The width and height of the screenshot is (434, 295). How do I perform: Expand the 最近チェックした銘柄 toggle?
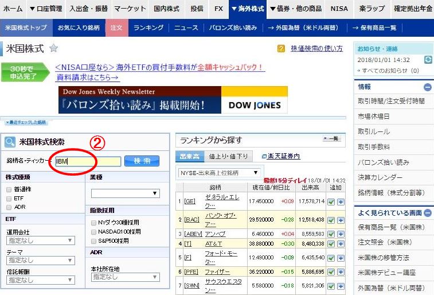(26, 122)
